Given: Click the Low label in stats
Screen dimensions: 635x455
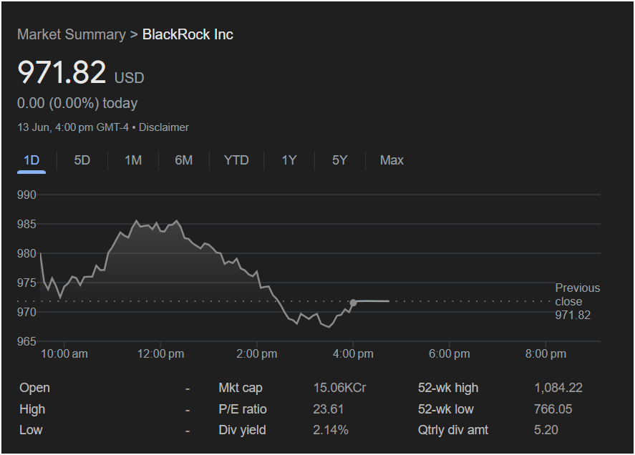Looking at the screenshot, I should click(x=31, y=430).
